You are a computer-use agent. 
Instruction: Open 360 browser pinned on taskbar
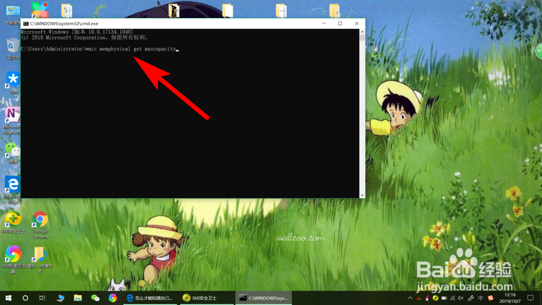pyautogui.click(x=113, y=298)
